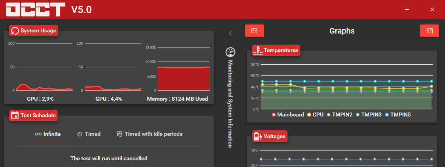Click the Voltages battery icon
Screen dimensions: 445x167
(258, 137)
